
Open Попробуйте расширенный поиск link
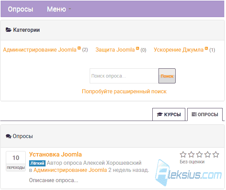pyautogui.click(x=124, y=92)
